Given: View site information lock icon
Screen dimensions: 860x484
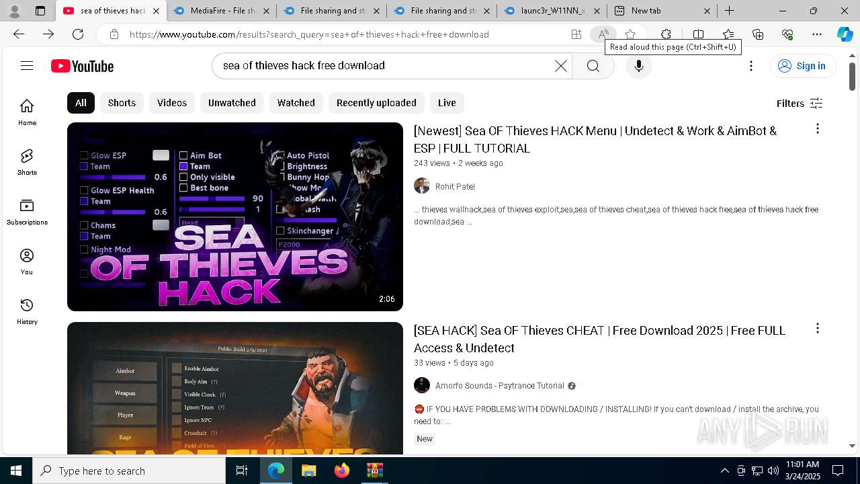Looking at the screenshot, I should pyautogui.click(x=114, y=34).
